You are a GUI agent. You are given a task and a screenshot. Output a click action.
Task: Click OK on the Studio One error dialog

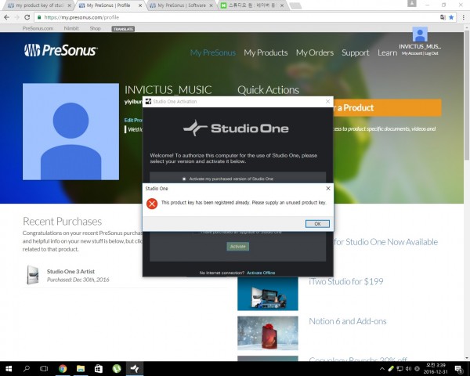click(316, 223)
